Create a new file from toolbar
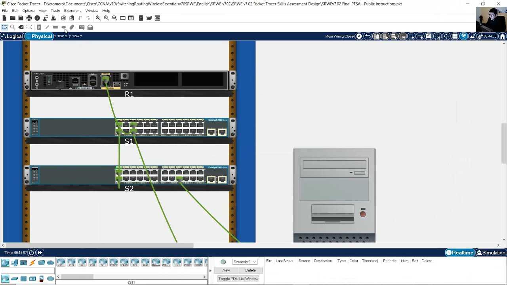 (x=4, y=18)
